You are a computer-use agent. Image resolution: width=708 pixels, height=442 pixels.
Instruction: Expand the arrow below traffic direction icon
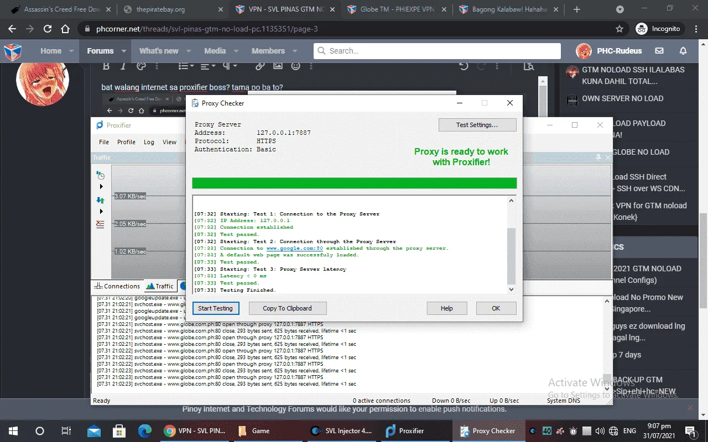tap(101, 212)
